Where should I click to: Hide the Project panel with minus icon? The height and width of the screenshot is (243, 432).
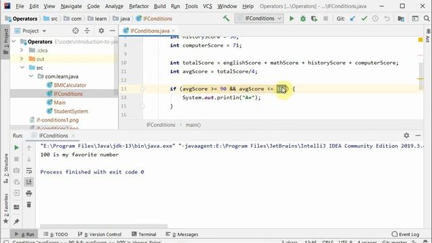coord(113,30)
